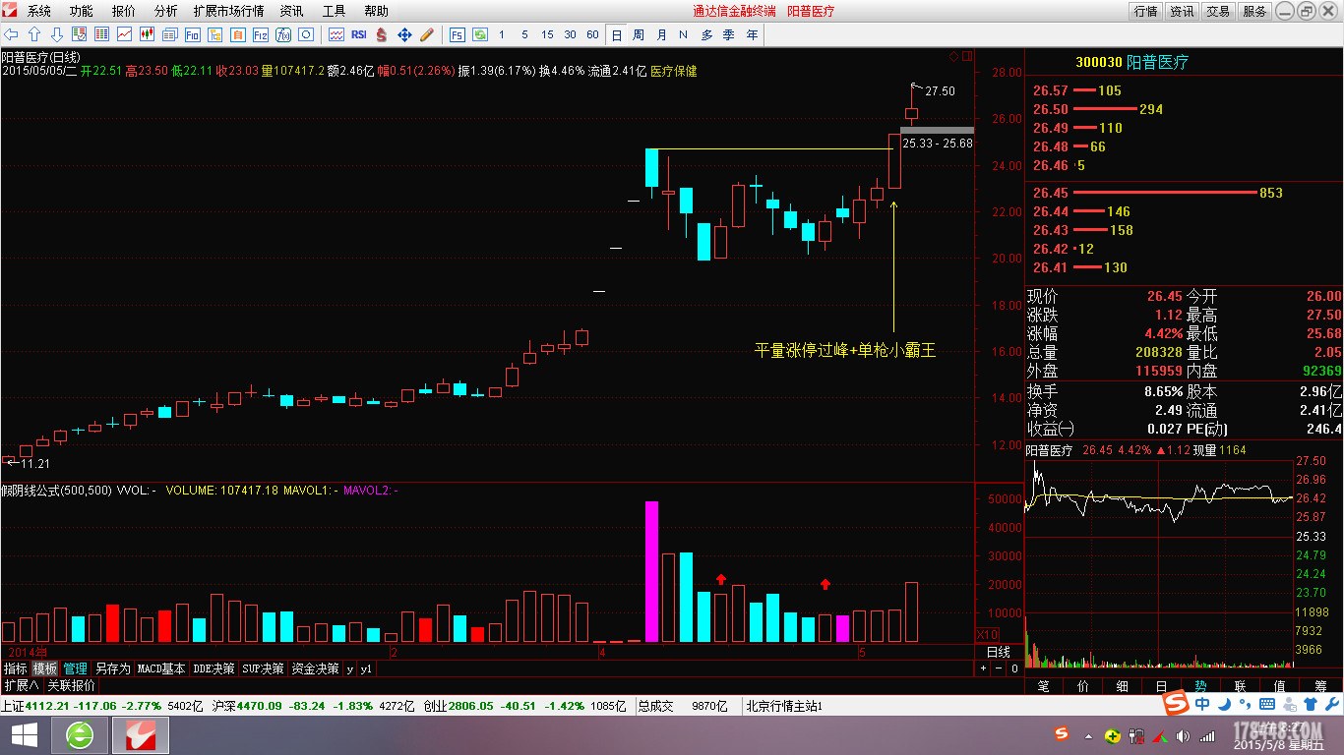Click 另存为 to save template
Image resolution: width=1344 pixels, height=755 pixels.
113,668
